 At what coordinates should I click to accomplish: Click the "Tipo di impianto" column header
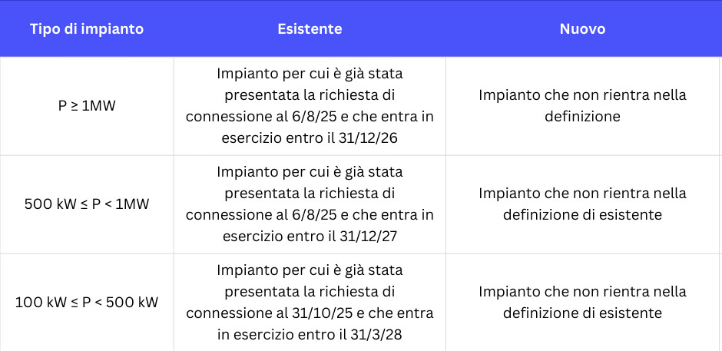tap(87, 29)
